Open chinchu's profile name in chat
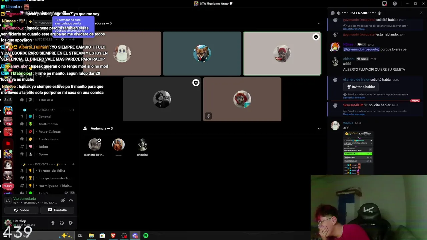427x240 pixels. (x=349, y=59)
